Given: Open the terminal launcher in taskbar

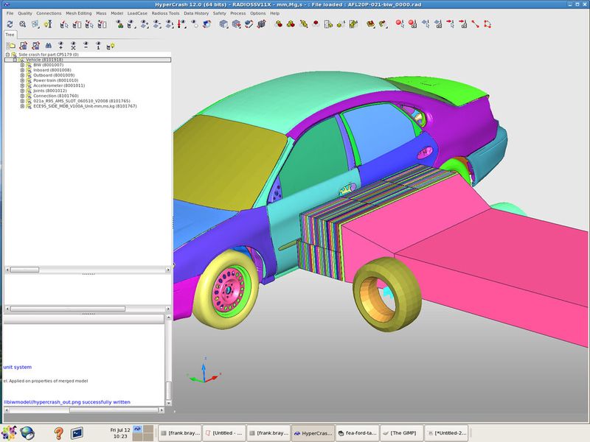Looking at the screenshot, I should (77, 432).
